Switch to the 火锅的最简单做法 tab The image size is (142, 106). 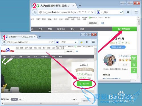[55, 6]
